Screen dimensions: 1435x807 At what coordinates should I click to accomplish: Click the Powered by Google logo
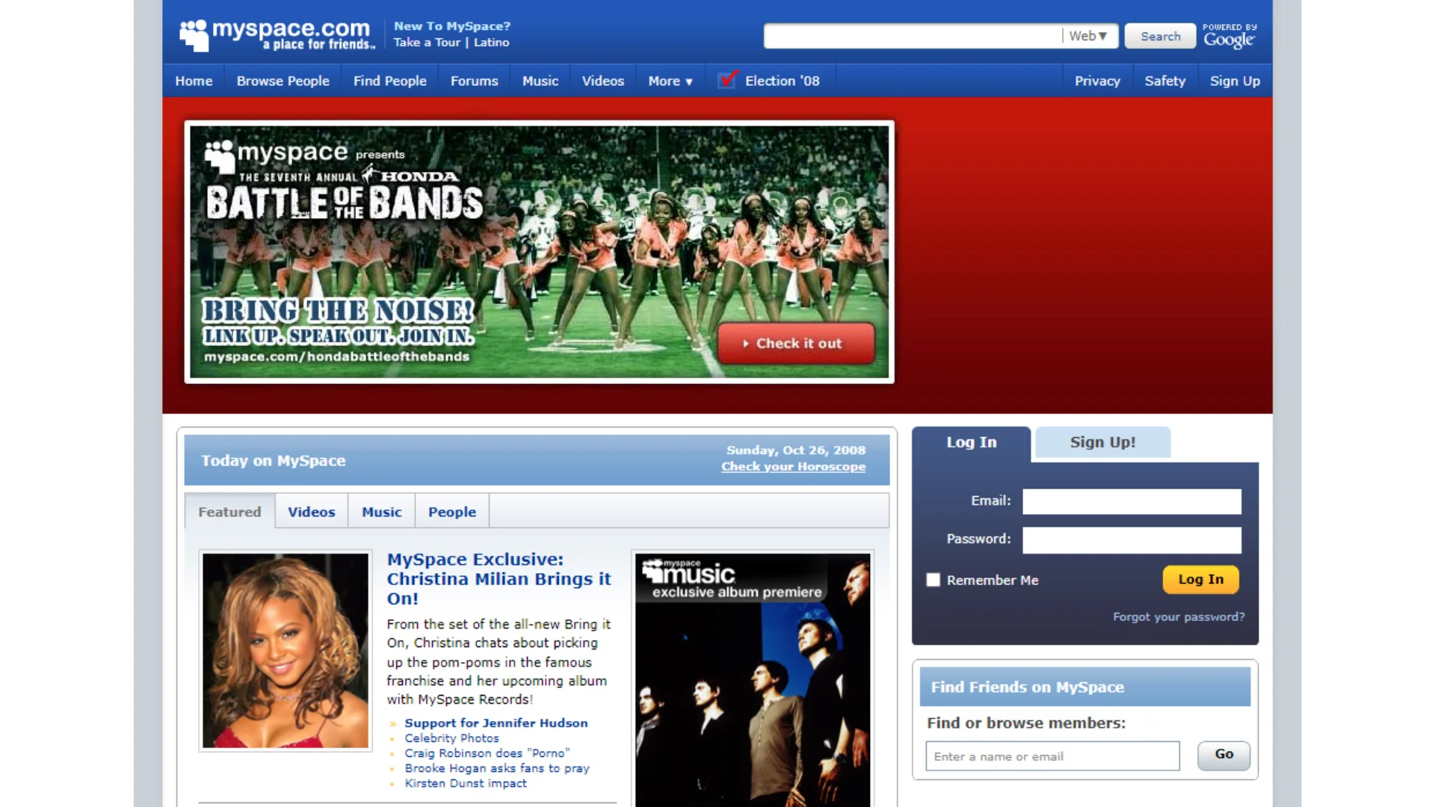pos(1229,36)
